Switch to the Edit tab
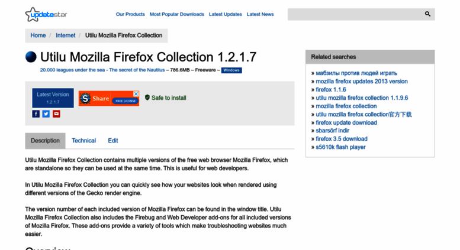Image resolution: width=460 pixels, height=250 pixels. coord(113,141)
